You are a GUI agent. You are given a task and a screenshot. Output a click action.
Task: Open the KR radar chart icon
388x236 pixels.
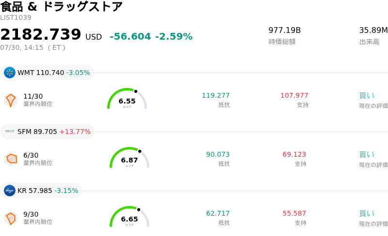[x=11, y=218]
